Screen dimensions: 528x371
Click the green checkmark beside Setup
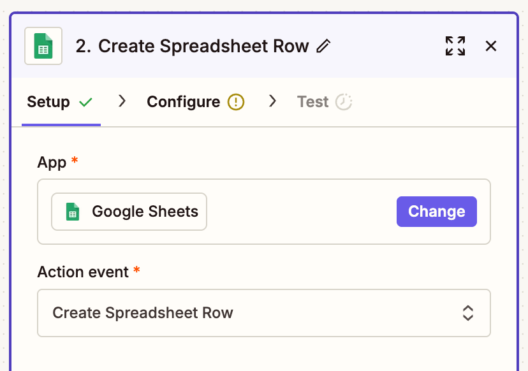click(85, 102)
